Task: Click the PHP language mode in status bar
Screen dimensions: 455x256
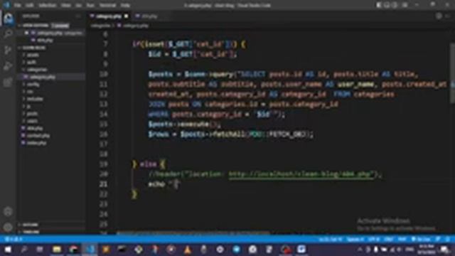Action: [402, 240]
